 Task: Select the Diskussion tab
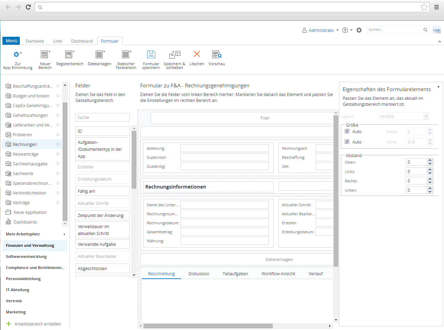click(199, 273)
